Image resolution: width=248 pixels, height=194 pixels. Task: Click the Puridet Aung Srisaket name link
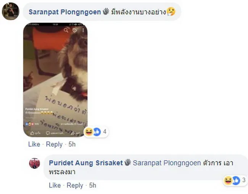[86, 163]
